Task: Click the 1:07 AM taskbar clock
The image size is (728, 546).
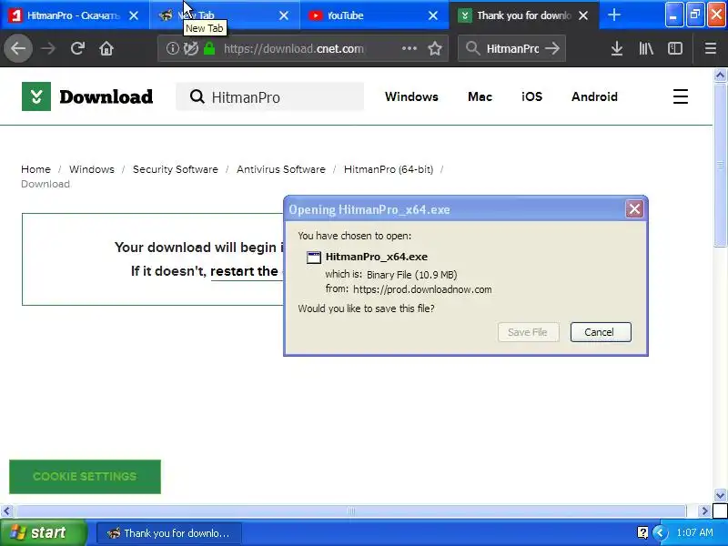Action: (x=694, y=532)
